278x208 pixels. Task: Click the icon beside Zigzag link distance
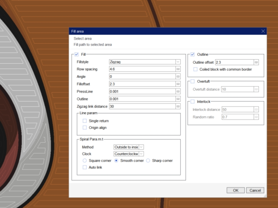178,106
